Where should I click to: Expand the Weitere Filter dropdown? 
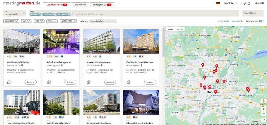[68, 21]
